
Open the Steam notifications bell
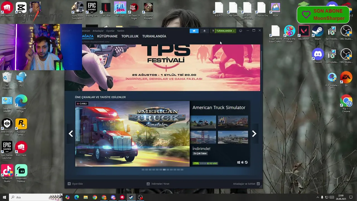[x=204, y=31]
